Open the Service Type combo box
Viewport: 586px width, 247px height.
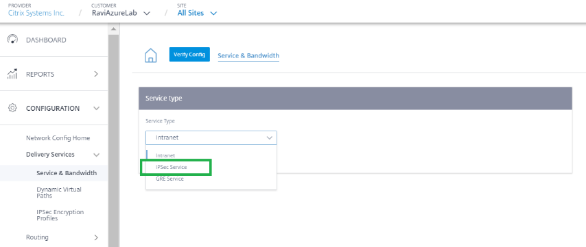(x=211, y=138)
